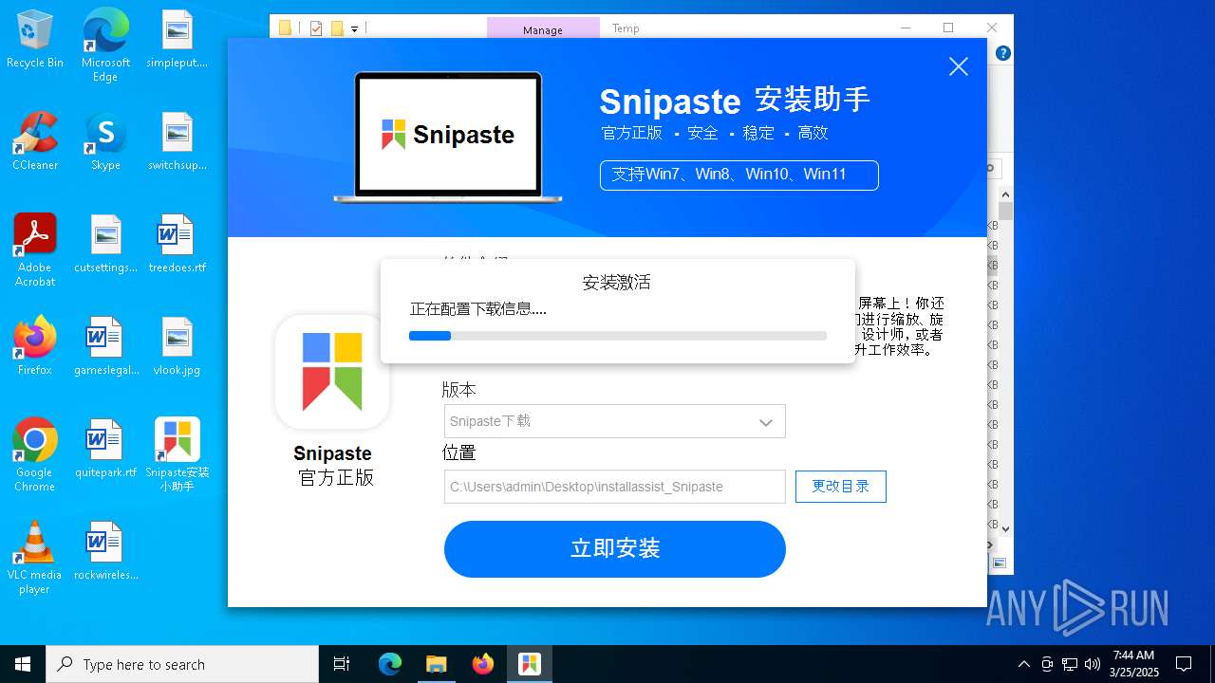Select the simpleput image file on desktop
This screenshot has width=1215, height=683.
[x=177, y=40]
